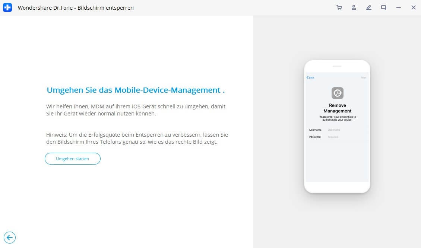Open the shopping cart icon
This screenshot has width=421, height=248.
coord(339,7)
